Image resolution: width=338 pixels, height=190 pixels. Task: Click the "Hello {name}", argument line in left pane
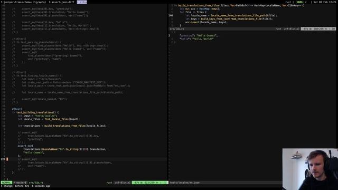(x=34, y=153)
